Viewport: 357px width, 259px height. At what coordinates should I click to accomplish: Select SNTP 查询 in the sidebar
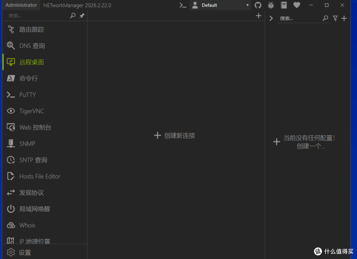click(x=45, y=160)
